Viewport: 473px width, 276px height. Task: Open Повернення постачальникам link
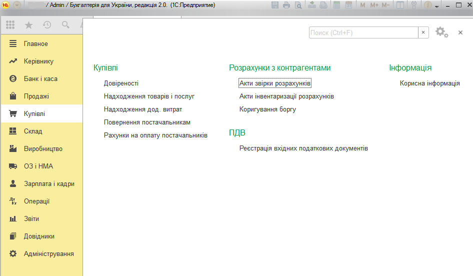pyautogui.click(x=147, y=122)
